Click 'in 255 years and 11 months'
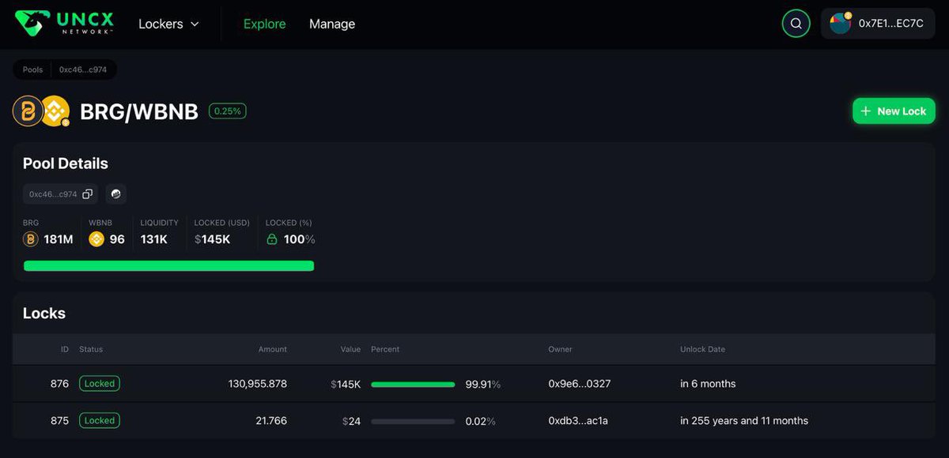This screenshot has height=458, width=949. tap(744, 421)
